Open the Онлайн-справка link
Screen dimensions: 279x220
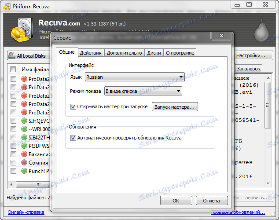pyautogui.click(x=26, y=212)
